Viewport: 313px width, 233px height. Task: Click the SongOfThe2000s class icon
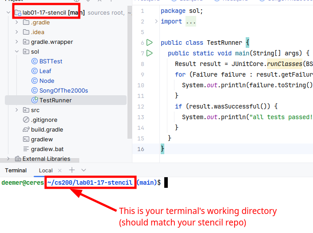point(35,91)
